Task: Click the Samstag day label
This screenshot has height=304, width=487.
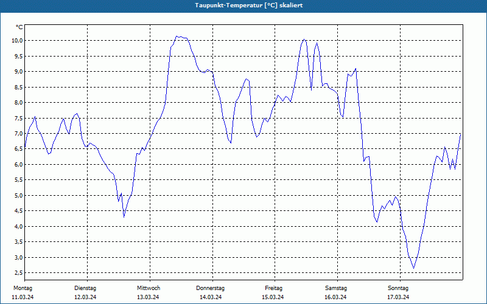Action: coord(336,288)
